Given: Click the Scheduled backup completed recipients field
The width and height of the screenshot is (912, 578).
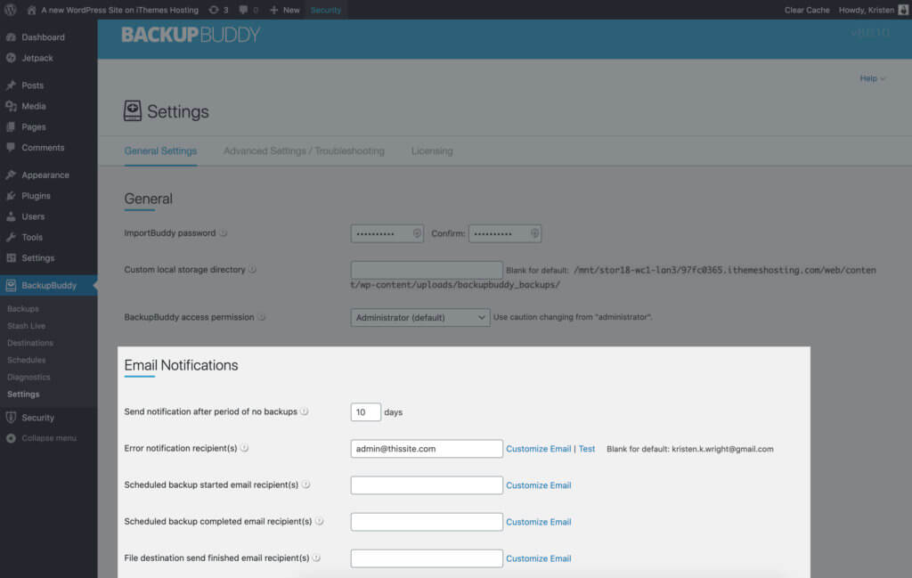Looking at the screenshot, I should (x=427, y=522).
